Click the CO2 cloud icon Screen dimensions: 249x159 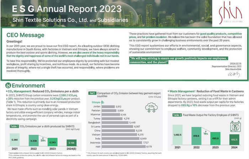pyautogui.click(x=151, y=107)
